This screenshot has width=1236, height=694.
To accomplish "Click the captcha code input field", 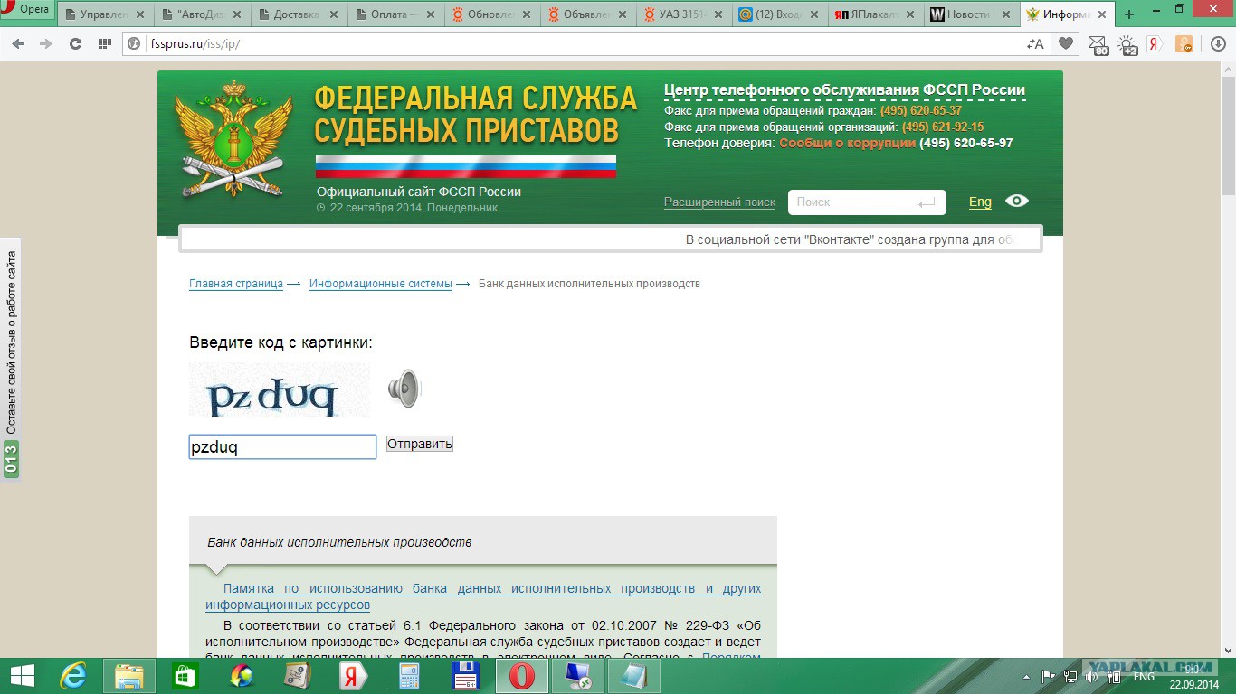I will (282, 446).
